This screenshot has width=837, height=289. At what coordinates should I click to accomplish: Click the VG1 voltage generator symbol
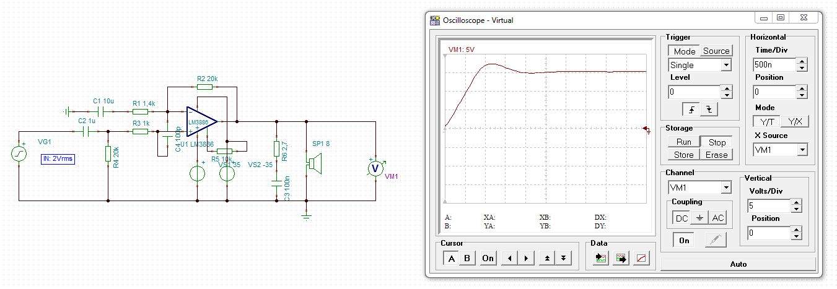pyautogui.click(x=19, y=153)
